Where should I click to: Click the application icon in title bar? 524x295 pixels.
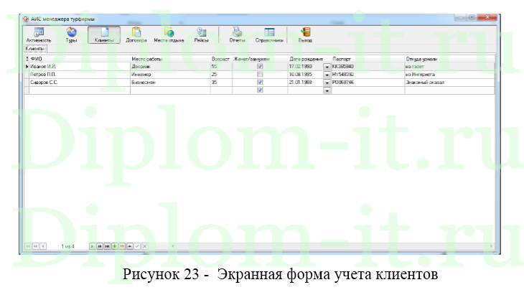pos(26,19)
